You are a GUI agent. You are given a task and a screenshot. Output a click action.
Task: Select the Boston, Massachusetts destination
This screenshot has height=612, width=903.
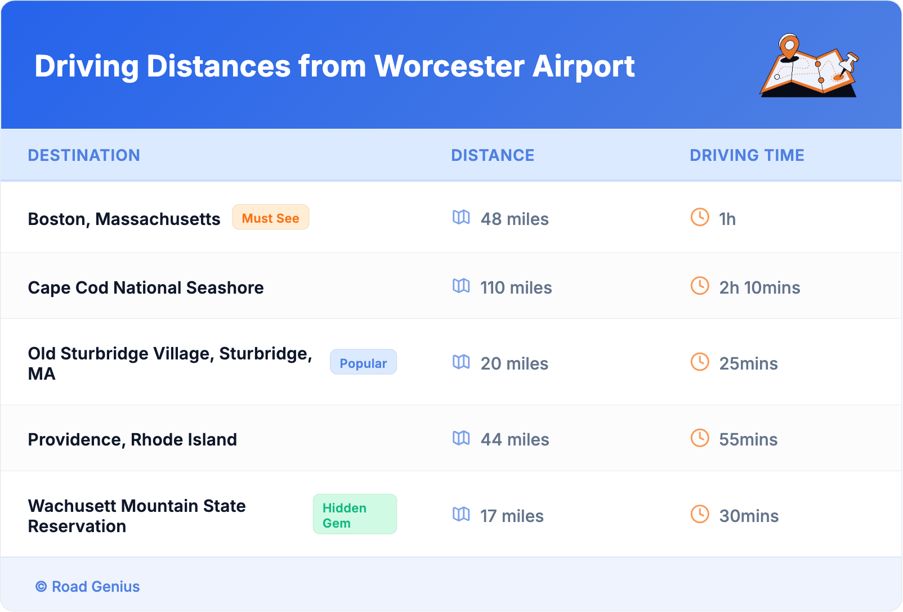tap(124, 219)
